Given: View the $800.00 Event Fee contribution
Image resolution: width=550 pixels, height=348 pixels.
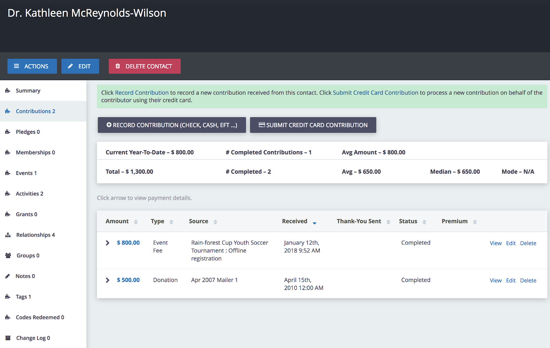Looking at the screenshot, I should tap(496, 243).
